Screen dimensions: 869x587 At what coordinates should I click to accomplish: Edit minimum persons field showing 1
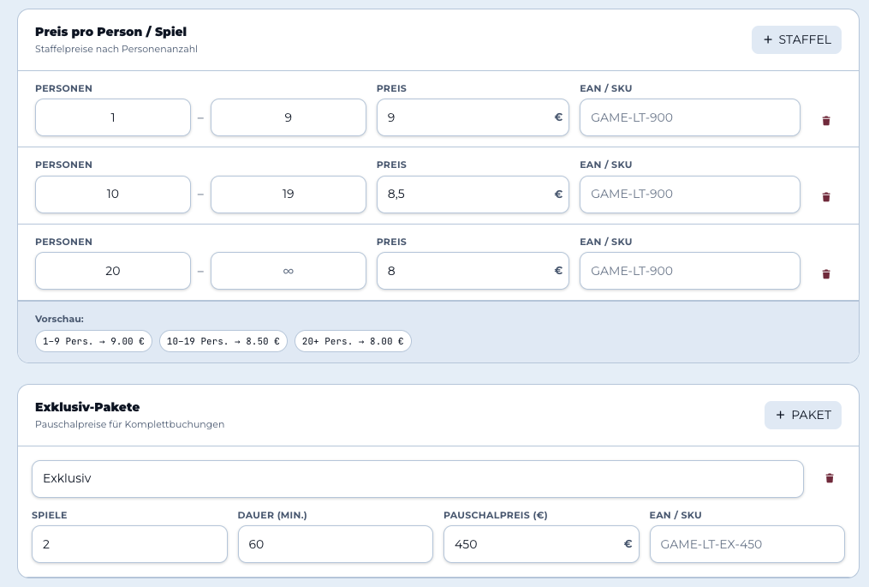113,117
